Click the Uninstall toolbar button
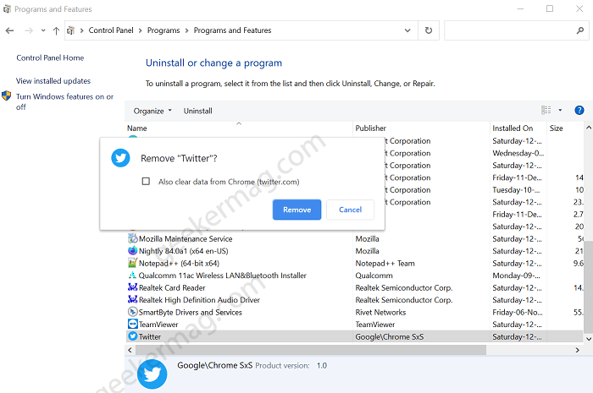593x393 pixels. 197,111
